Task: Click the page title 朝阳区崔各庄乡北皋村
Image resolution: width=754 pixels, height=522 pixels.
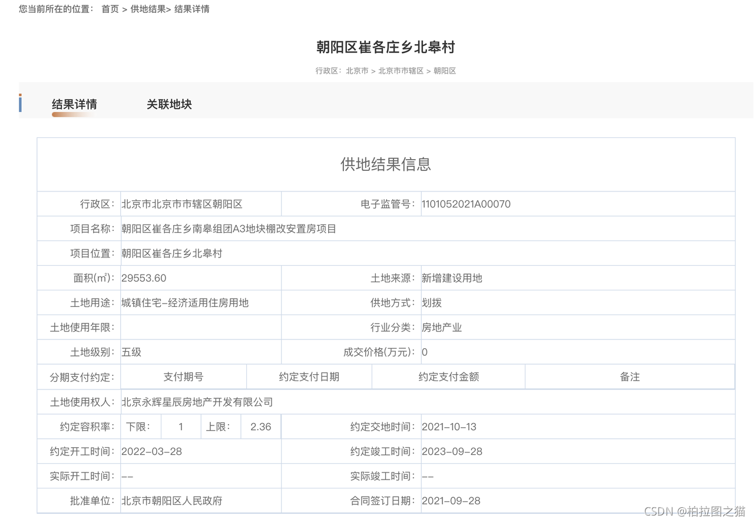Action: click(386, 47)
